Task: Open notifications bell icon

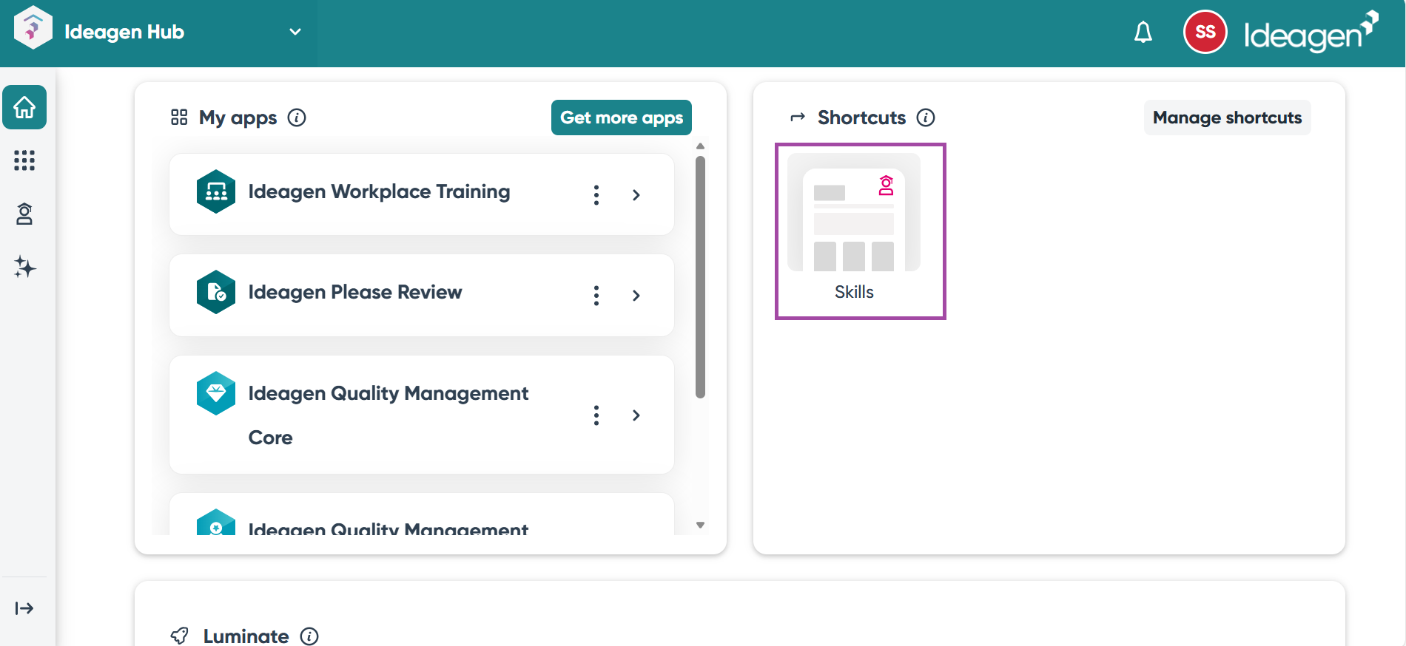Action: (1143, 33)
